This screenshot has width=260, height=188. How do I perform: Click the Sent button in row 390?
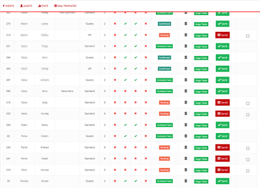(x=222, y=91)
